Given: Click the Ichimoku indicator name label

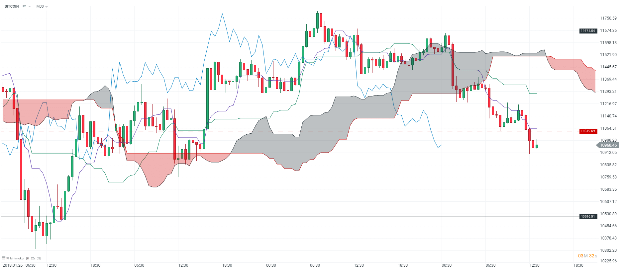Looking at the screenshot, I should click(17, 258).
